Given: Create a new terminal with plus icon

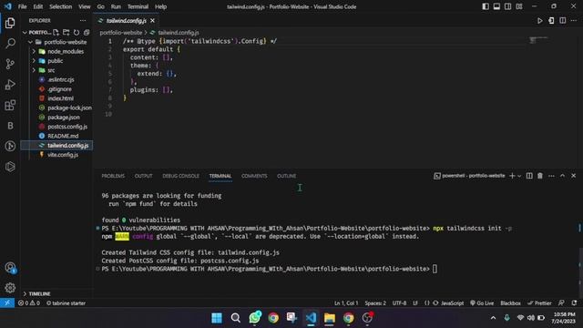Looking at the screenshot, I should pyautogui.click(x=512, y=176).
